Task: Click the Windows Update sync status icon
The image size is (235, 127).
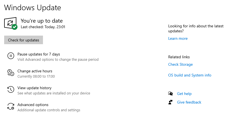Action: [x=10, y=23]
